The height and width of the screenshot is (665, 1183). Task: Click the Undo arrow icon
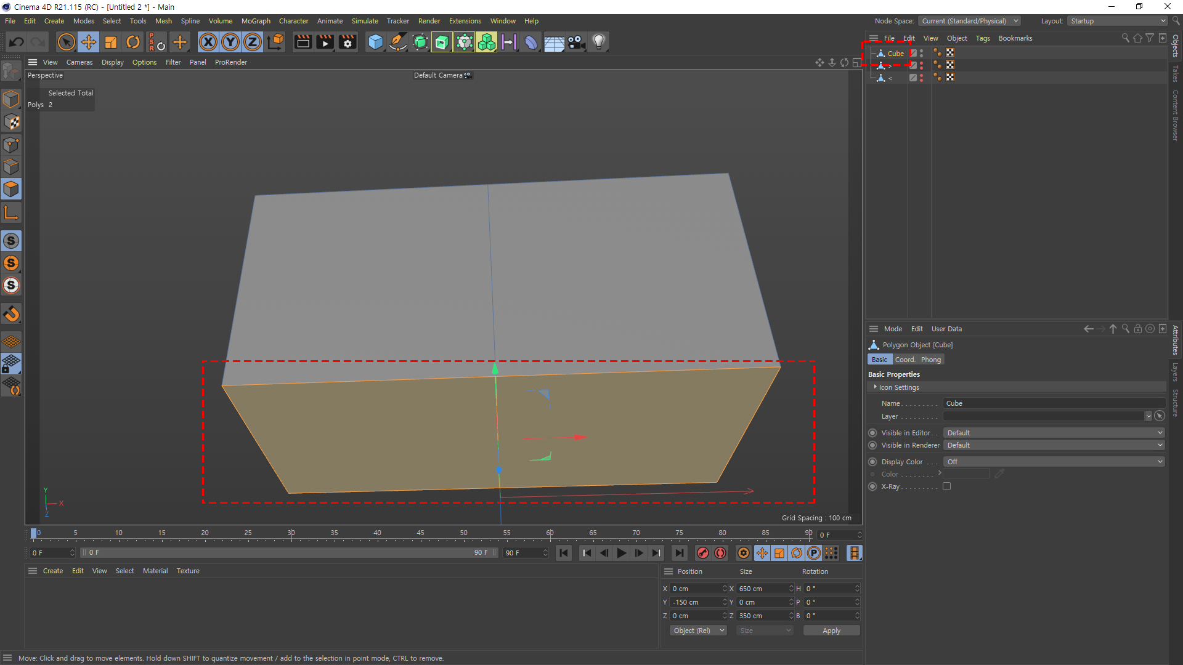(17, 42)
